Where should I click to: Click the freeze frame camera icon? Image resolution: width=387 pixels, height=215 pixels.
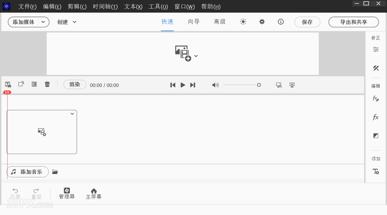point(8,84)
